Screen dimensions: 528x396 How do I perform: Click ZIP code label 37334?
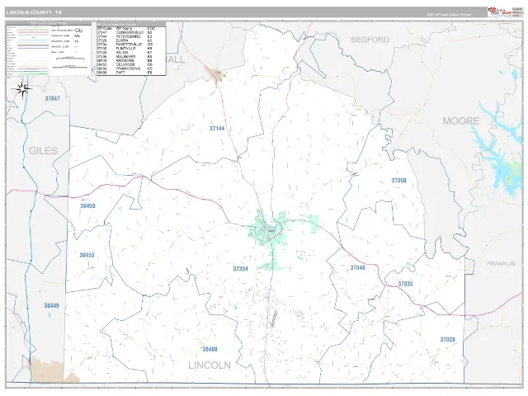240,269
